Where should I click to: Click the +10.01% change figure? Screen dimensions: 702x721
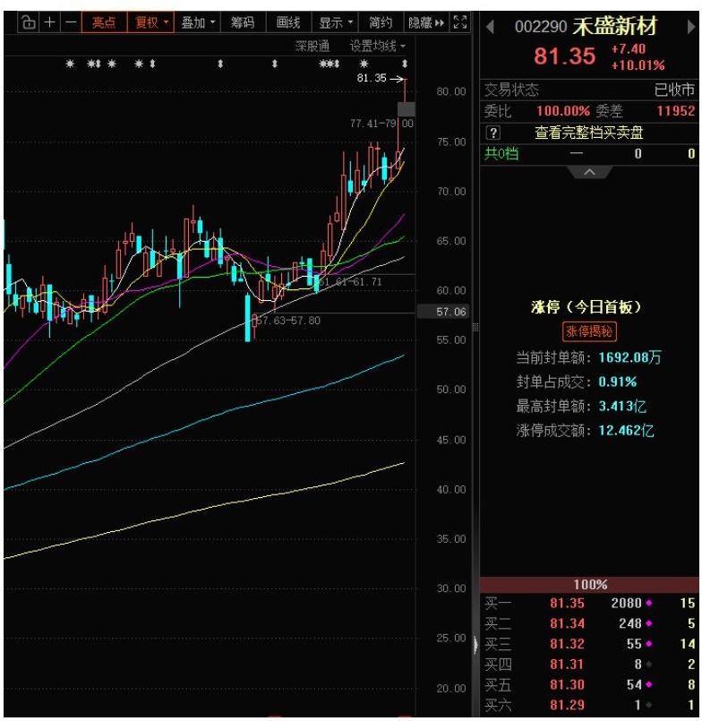(638, 65)
